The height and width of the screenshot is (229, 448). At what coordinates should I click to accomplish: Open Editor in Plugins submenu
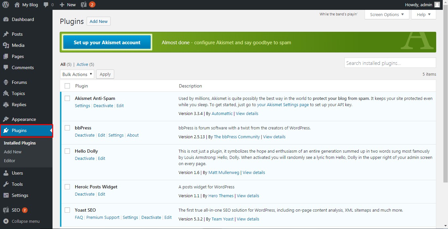(x=10, y=161)
